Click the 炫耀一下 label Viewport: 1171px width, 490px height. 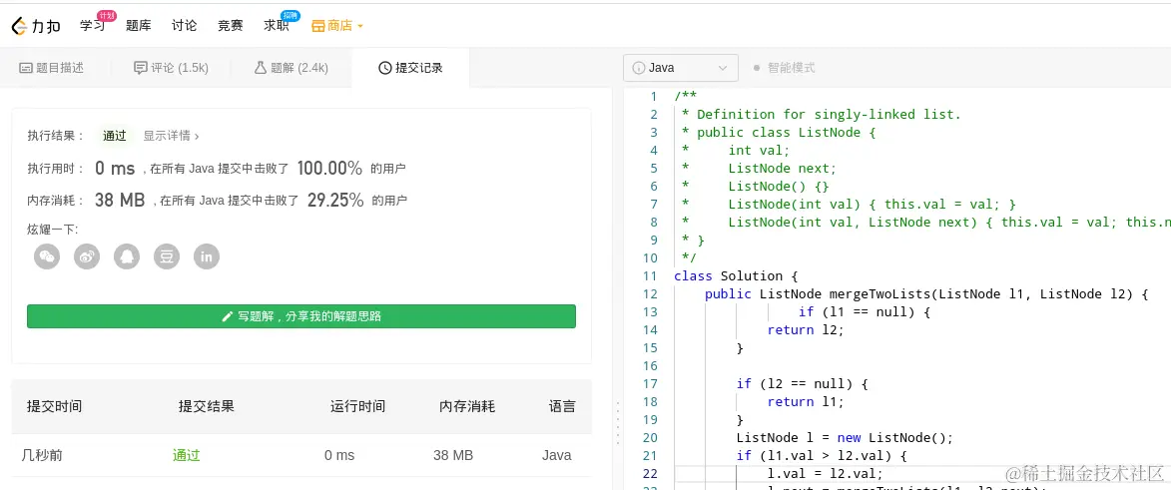click(x=52, y=229)
